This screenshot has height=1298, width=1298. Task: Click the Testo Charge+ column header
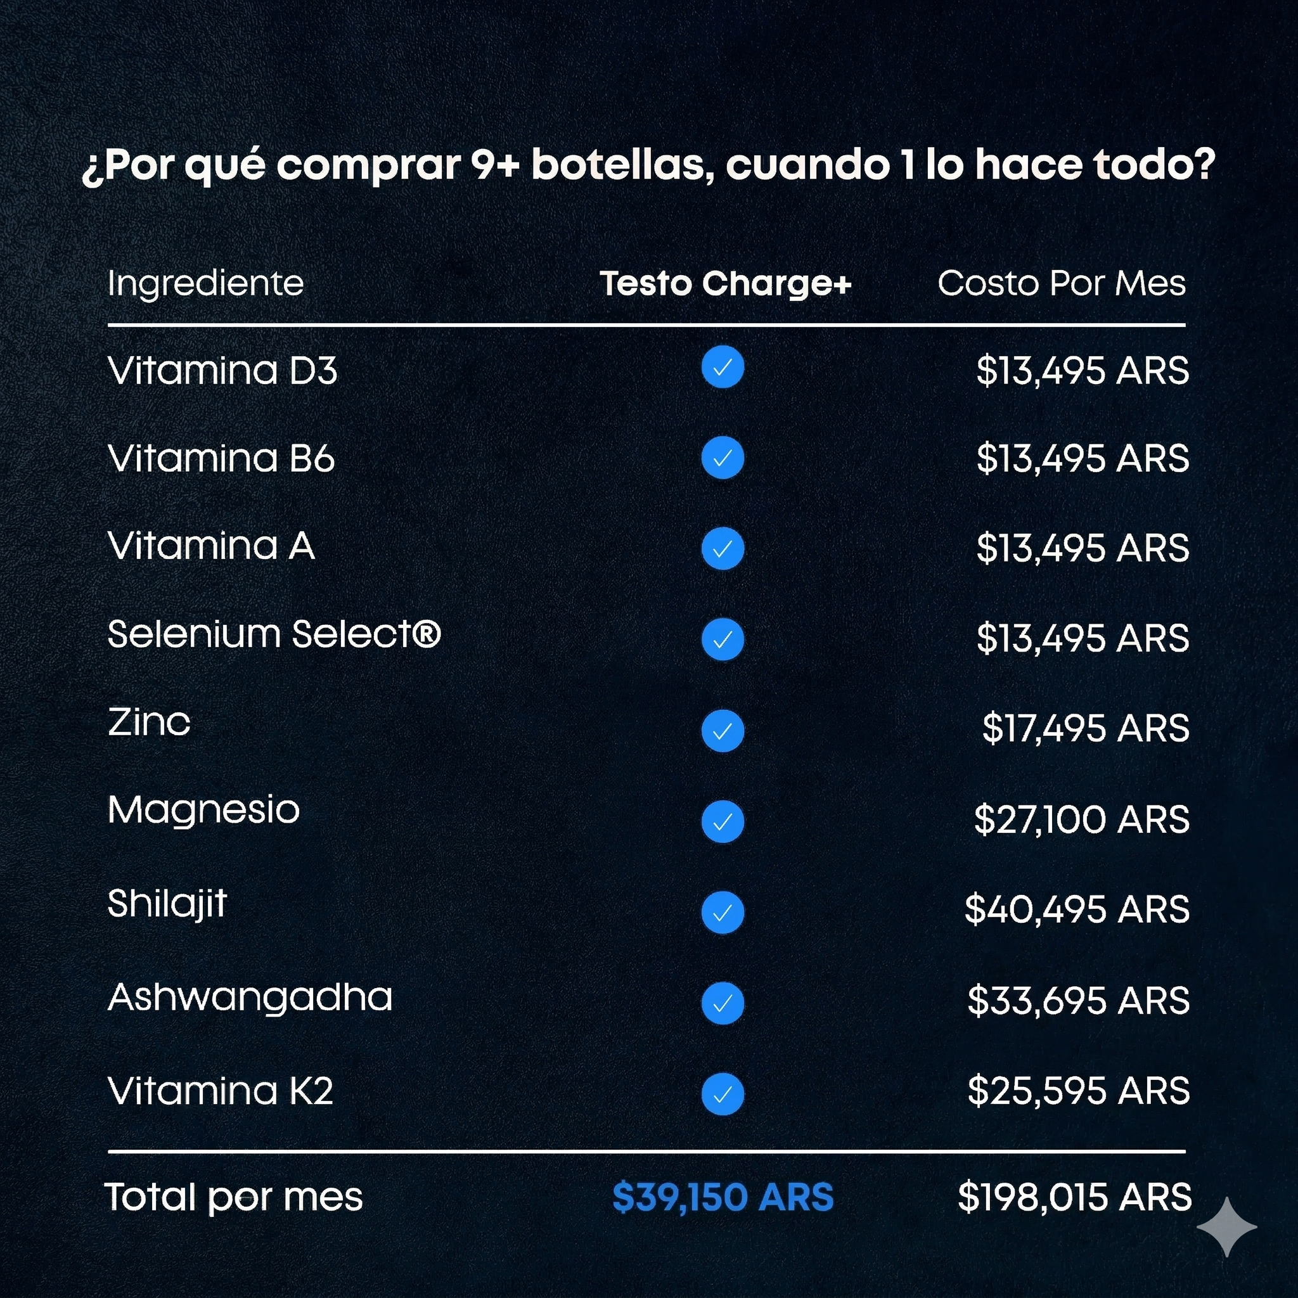pyautogui.click(x=725, y=283)
